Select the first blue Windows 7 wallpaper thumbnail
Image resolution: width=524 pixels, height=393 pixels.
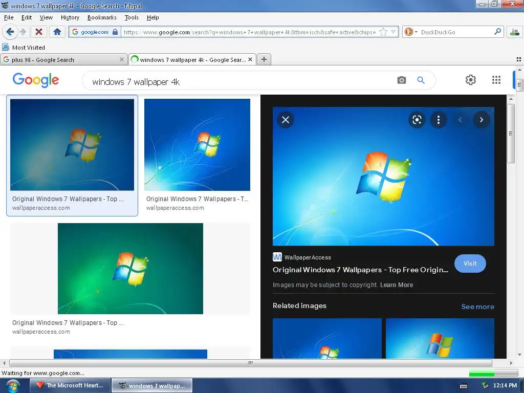72,144
